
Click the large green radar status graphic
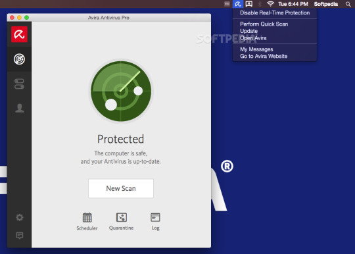(x=121, y=91)
